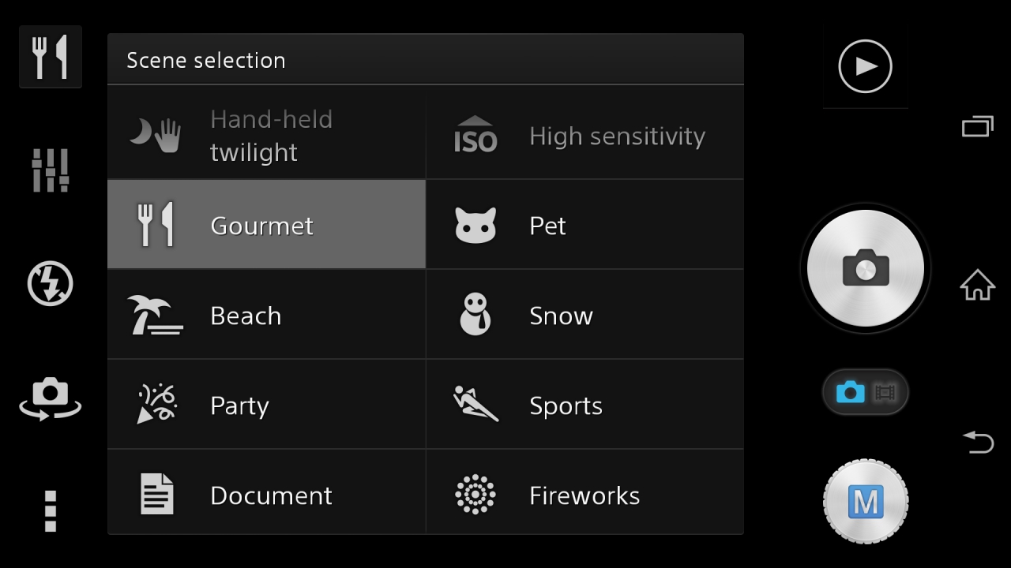
Task: Choose the Document scene mode
Action: pos(266,495)
